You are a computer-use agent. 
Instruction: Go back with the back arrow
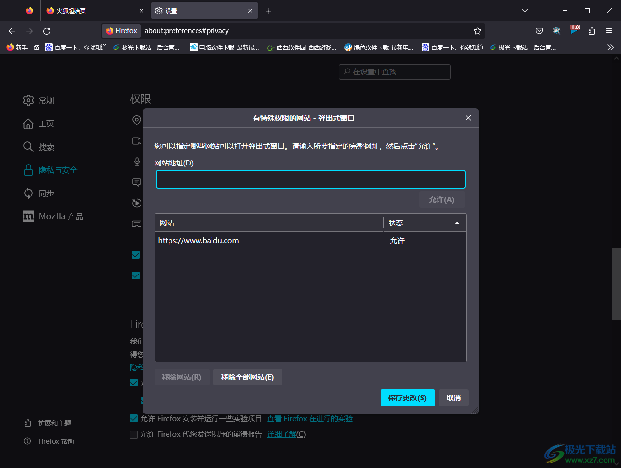pyautogui.click(x=12, y=31)
